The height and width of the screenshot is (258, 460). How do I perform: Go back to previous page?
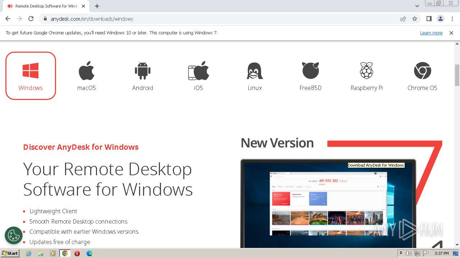coord(8,19)
